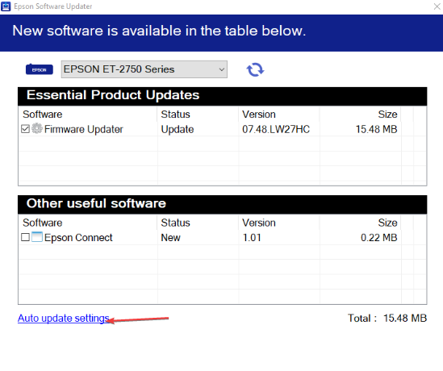The width and height of the screenshot is (443, 371).
Task: Click Version column header in Essential Product Updates
Action: (259, 115)
